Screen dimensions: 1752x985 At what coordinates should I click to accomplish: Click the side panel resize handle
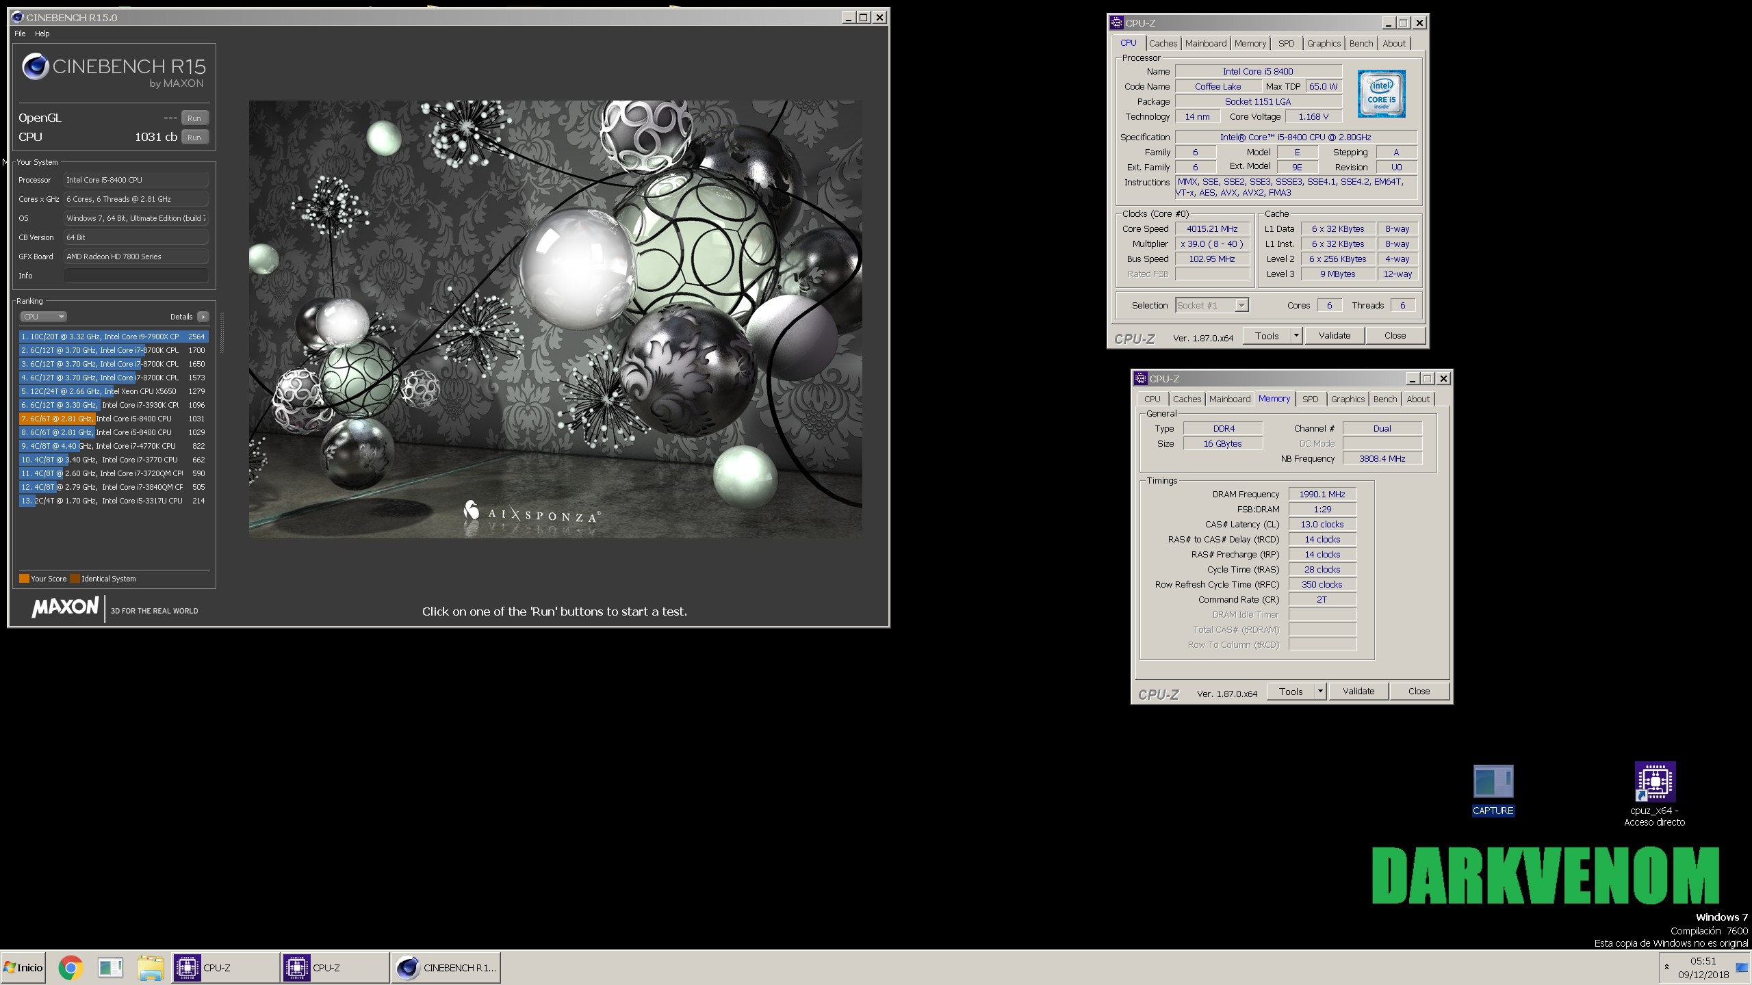point(221,333)
